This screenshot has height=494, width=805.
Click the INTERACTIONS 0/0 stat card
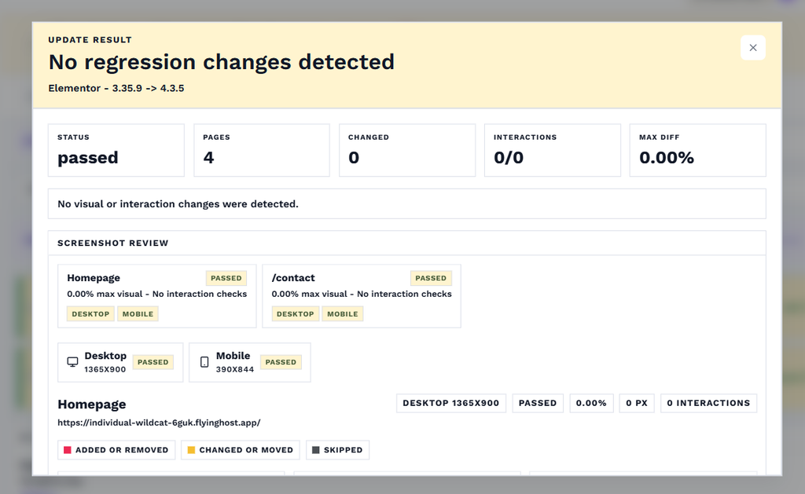click(x=553, y=150)
